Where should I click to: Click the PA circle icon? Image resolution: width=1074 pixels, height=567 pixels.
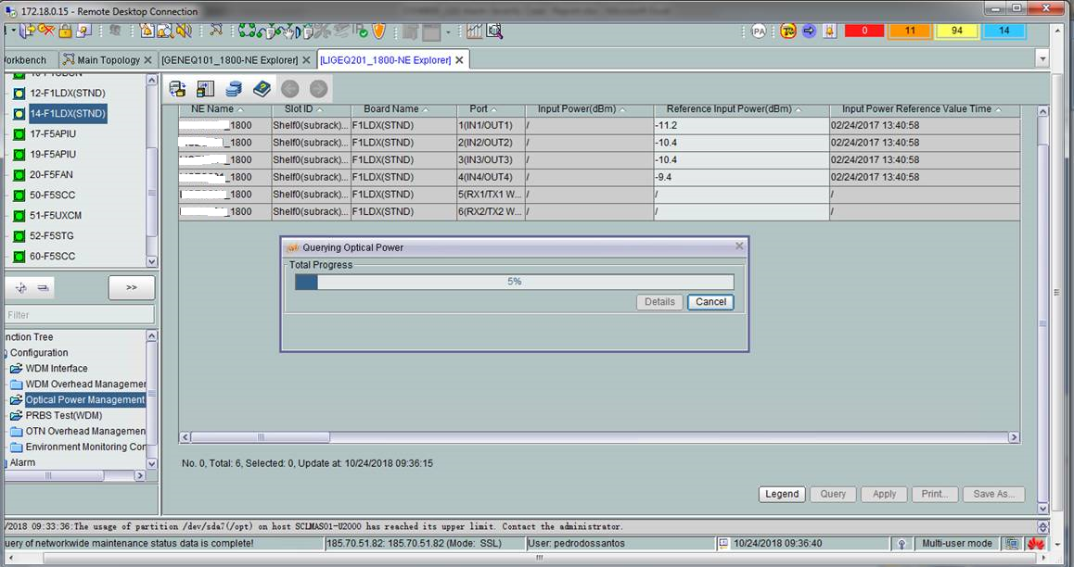click(759, 31)
